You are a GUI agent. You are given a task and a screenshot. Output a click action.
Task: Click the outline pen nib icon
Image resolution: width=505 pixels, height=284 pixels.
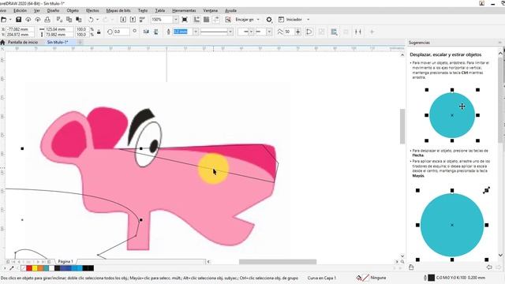[x=168, y=32]
